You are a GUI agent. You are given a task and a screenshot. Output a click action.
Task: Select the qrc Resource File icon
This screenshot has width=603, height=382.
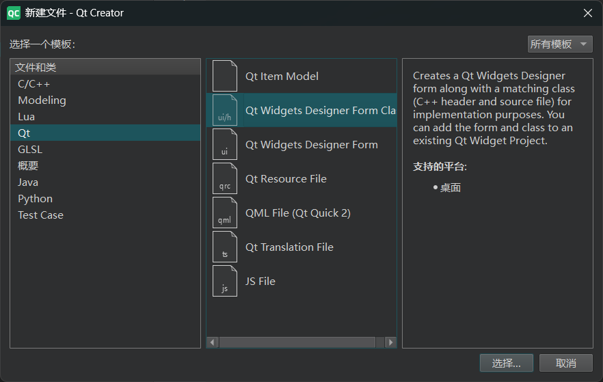pyautogui.click(x=225, y=179)
